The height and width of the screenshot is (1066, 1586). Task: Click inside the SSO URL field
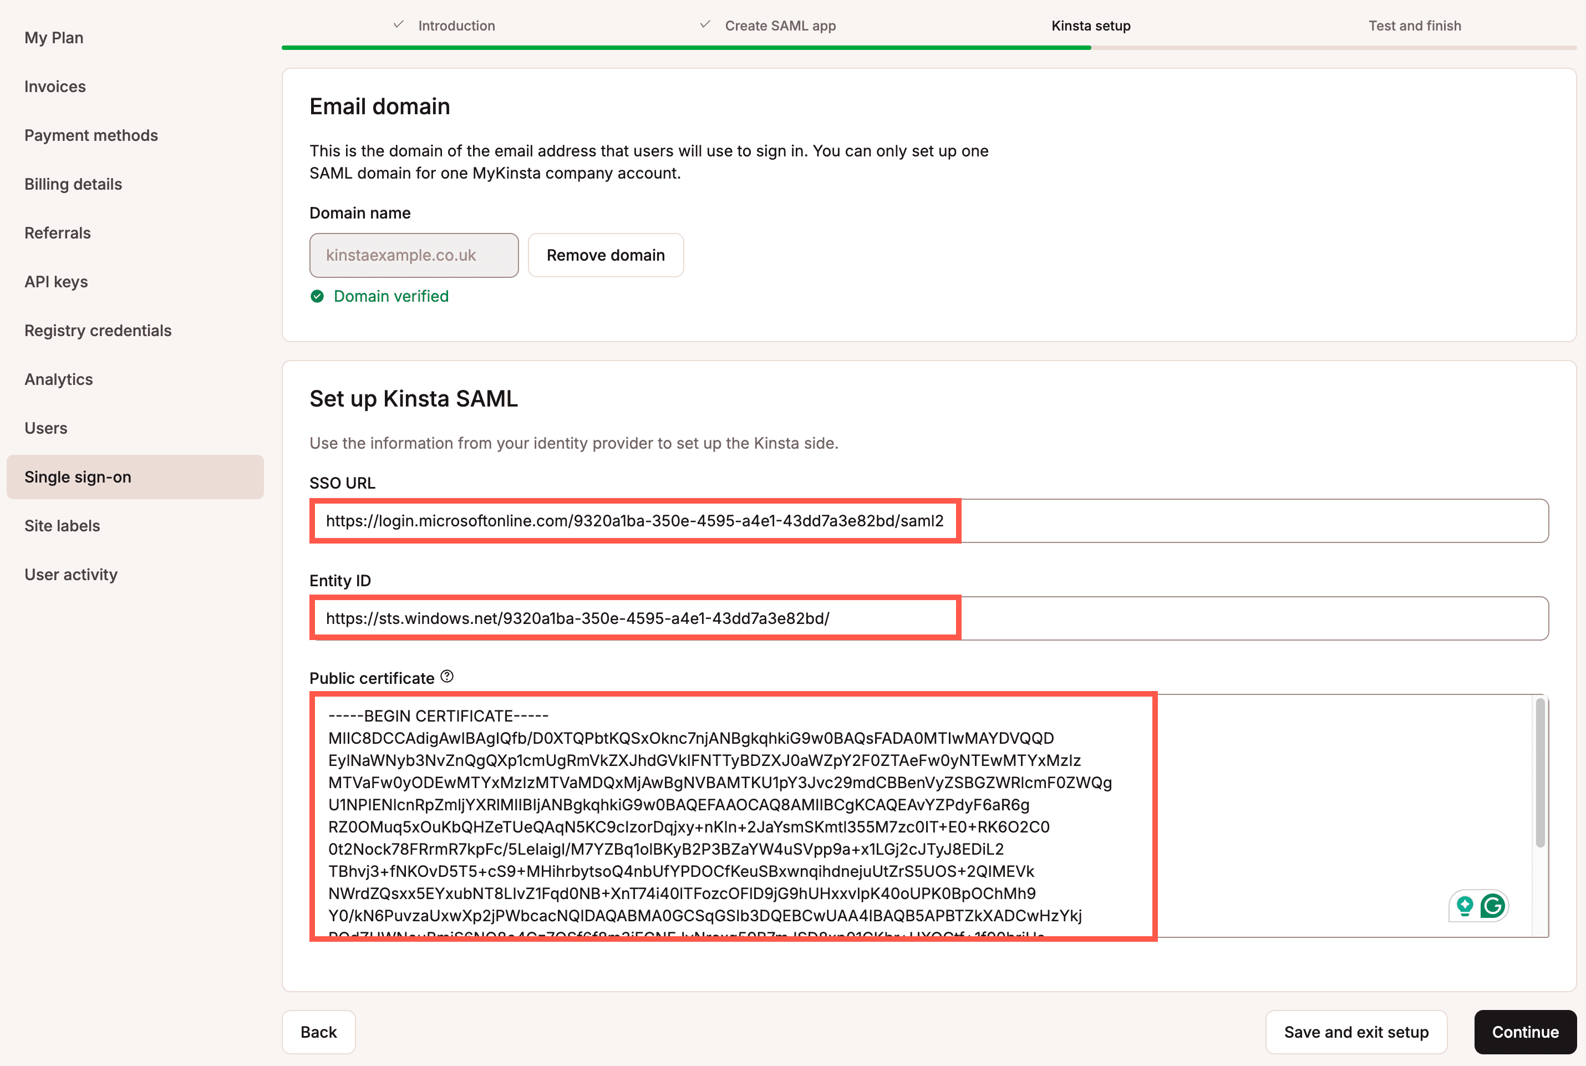816,521
